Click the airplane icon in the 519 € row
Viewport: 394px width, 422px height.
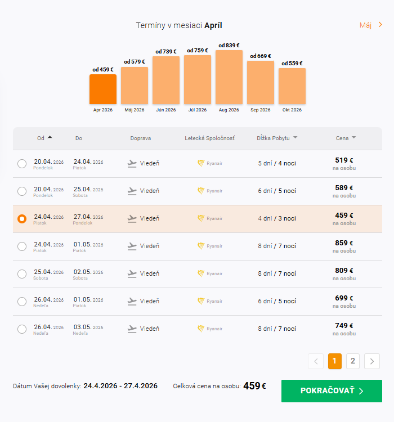(x=132, y=164)
